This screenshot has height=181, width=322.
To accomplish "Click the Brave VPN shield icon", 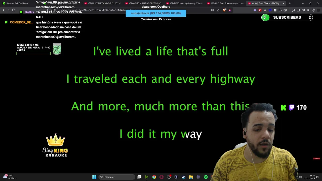I will tap(313, 10).
